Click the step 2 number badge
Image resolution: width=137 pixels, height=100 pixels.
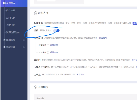click(4, 3)
